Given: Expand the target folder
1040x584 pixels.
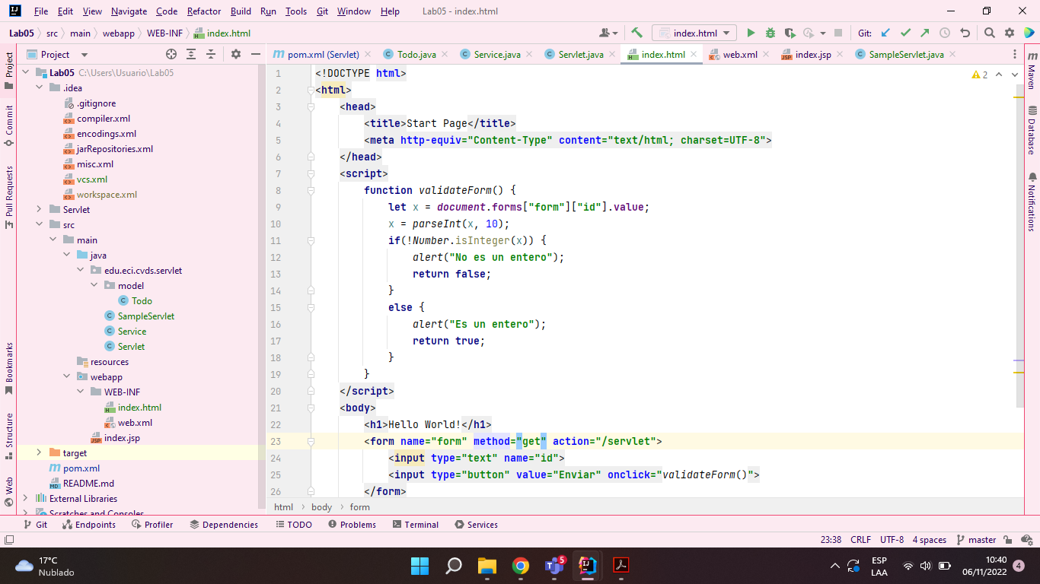Looking at the screenshot, I should [40, 453].
